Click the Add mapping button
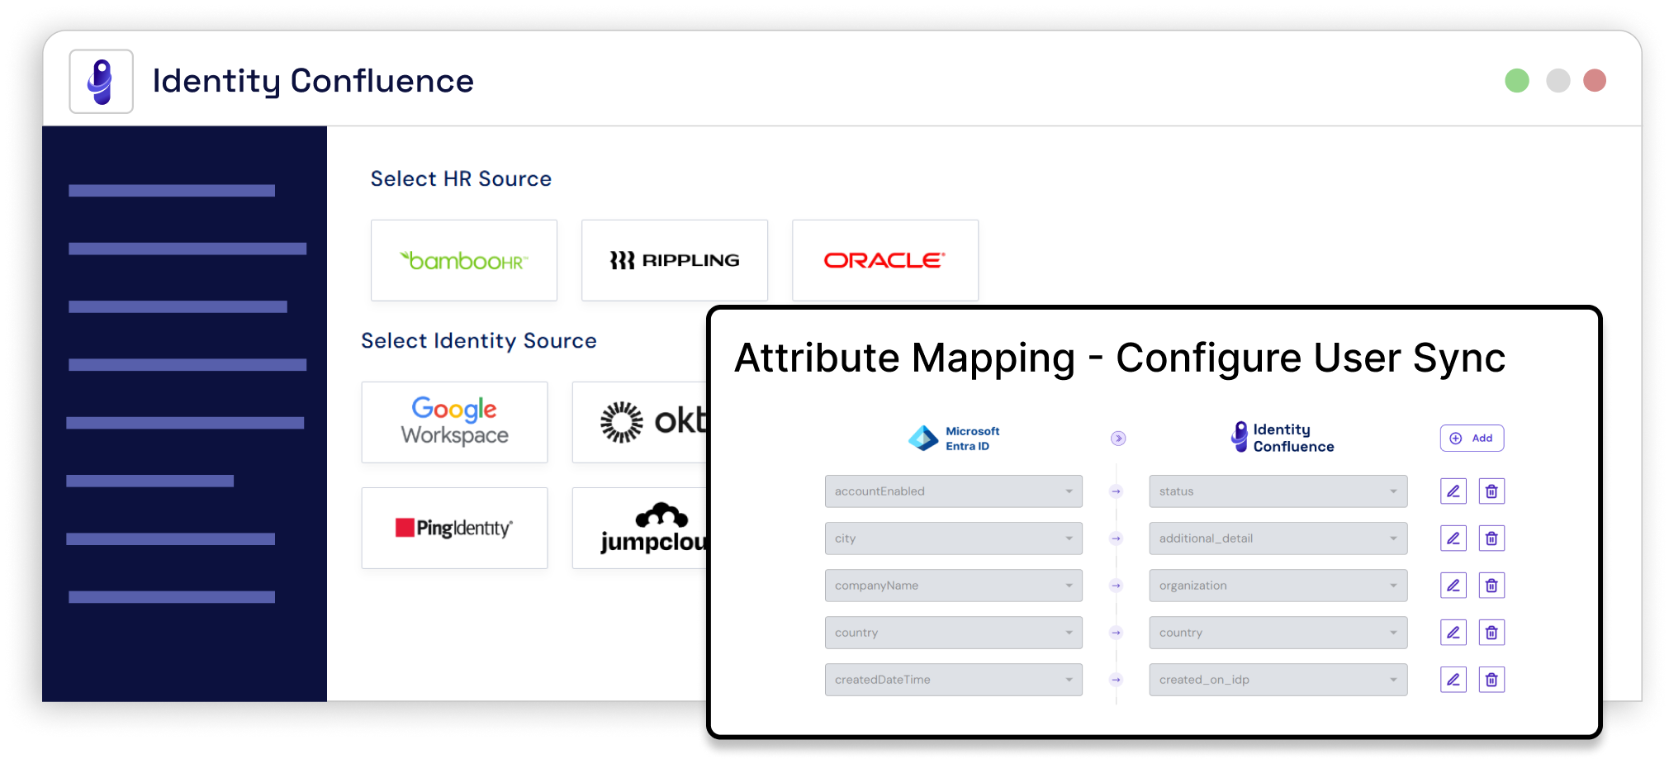 pyautogui.click(x=1472, y=438)
